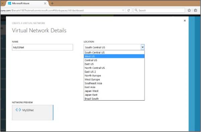Bookmark this page with star icon
Viewport: 201px width, 132px height.
189,10
